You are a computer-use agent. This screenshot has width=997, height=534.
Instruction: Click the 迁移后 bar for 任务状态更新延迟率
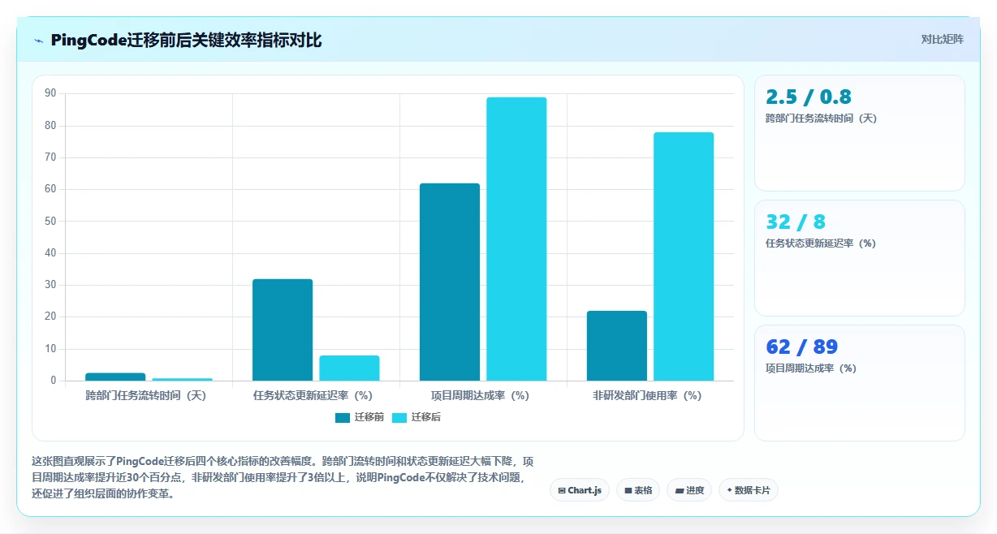[x=349, y=368]
